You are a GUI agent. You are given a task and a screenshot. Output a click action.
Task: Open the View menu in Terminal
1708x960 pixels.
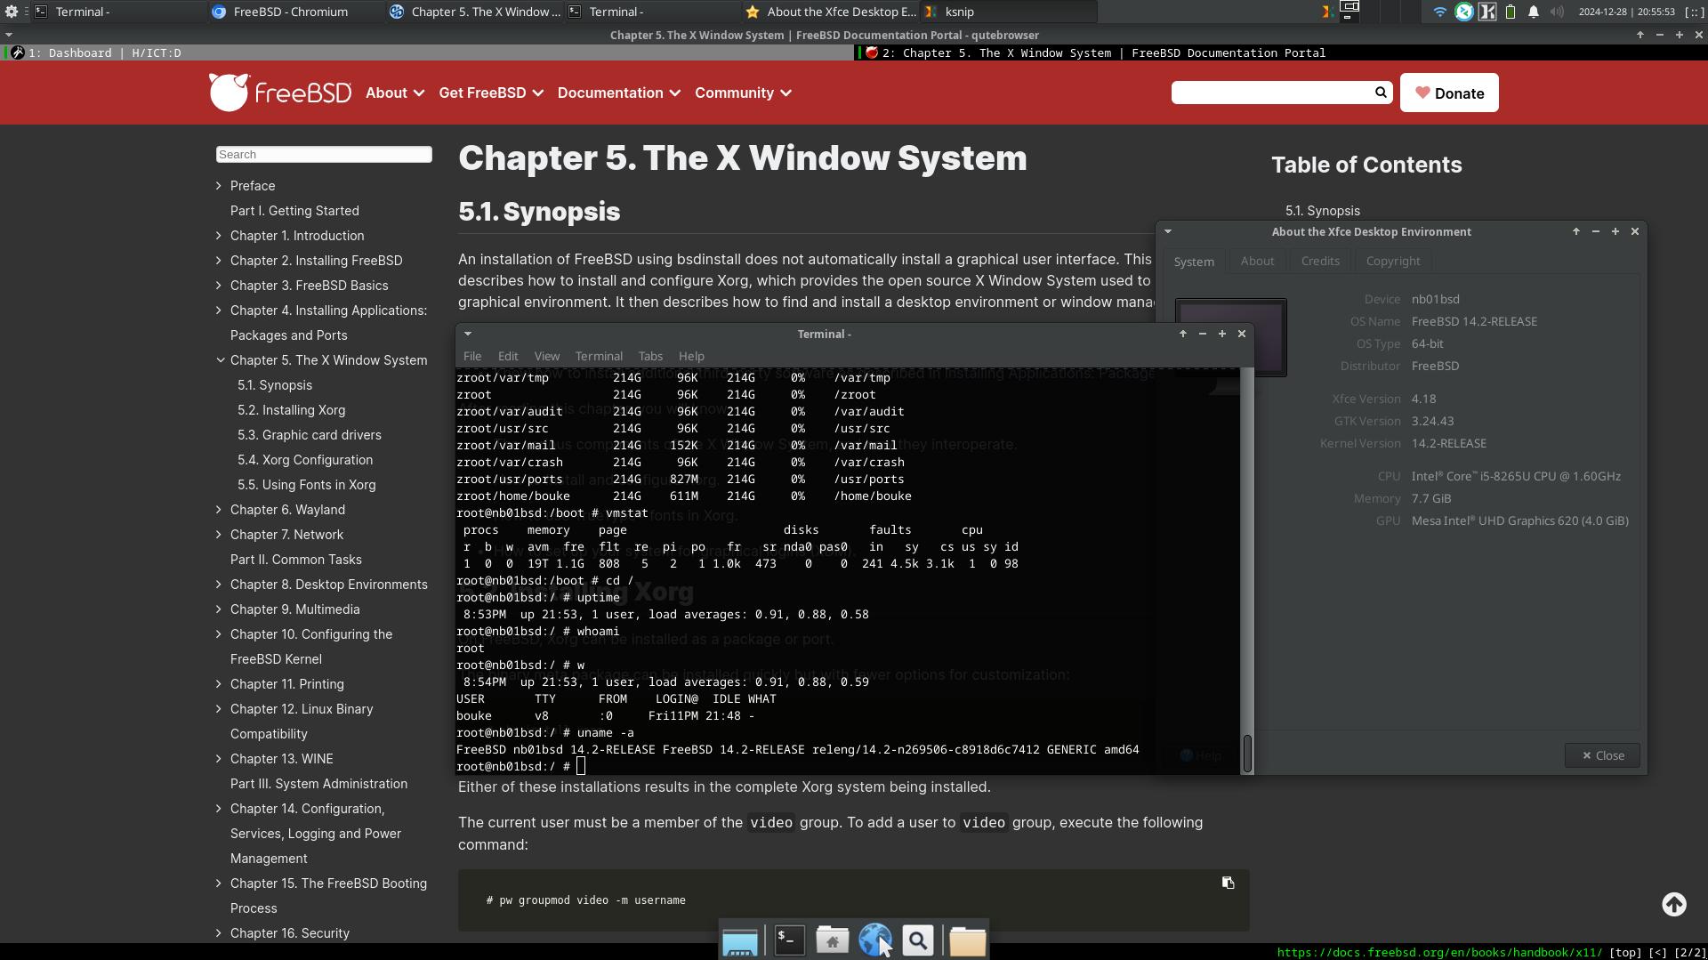(x=546, y=356)
